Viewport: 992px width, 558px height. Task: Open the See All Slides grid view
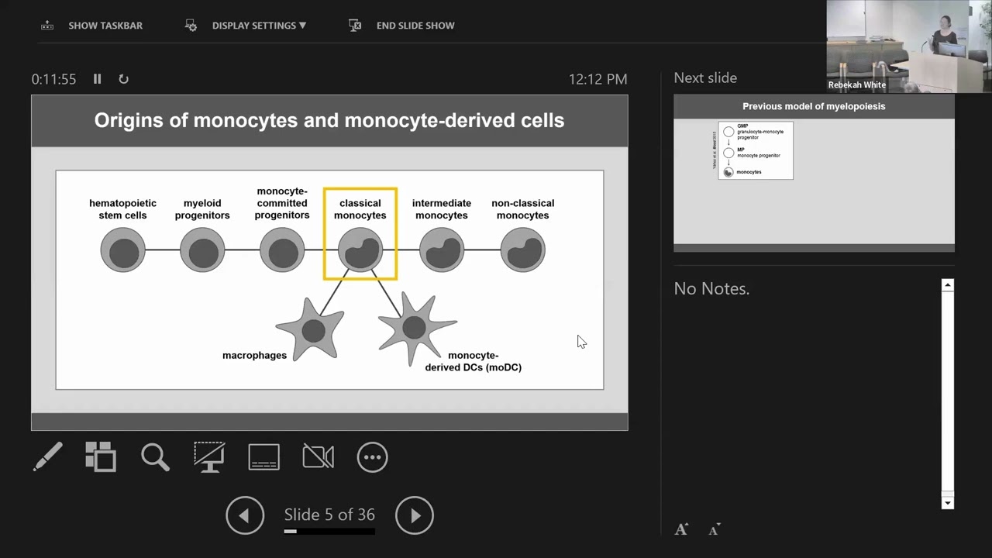tap(101, 457)
